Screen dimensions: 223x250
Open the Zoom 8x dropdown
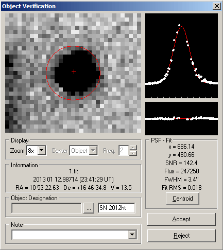tap(42, 151)
